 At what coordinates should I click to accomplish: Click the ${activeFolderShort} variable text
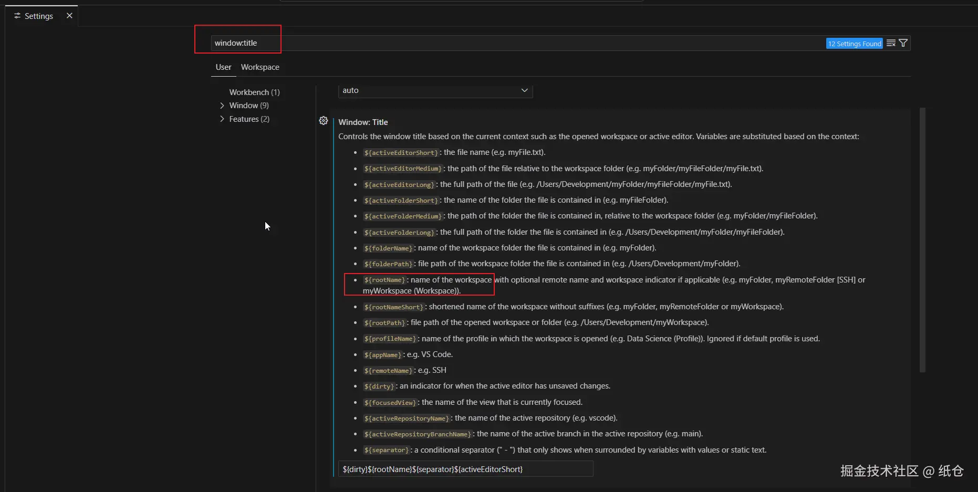coord(401,201)
